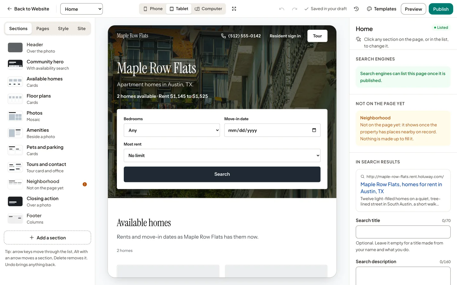Select the Site tab
The height and width of the screenshot is (285, 457).
tap(82, 28)
